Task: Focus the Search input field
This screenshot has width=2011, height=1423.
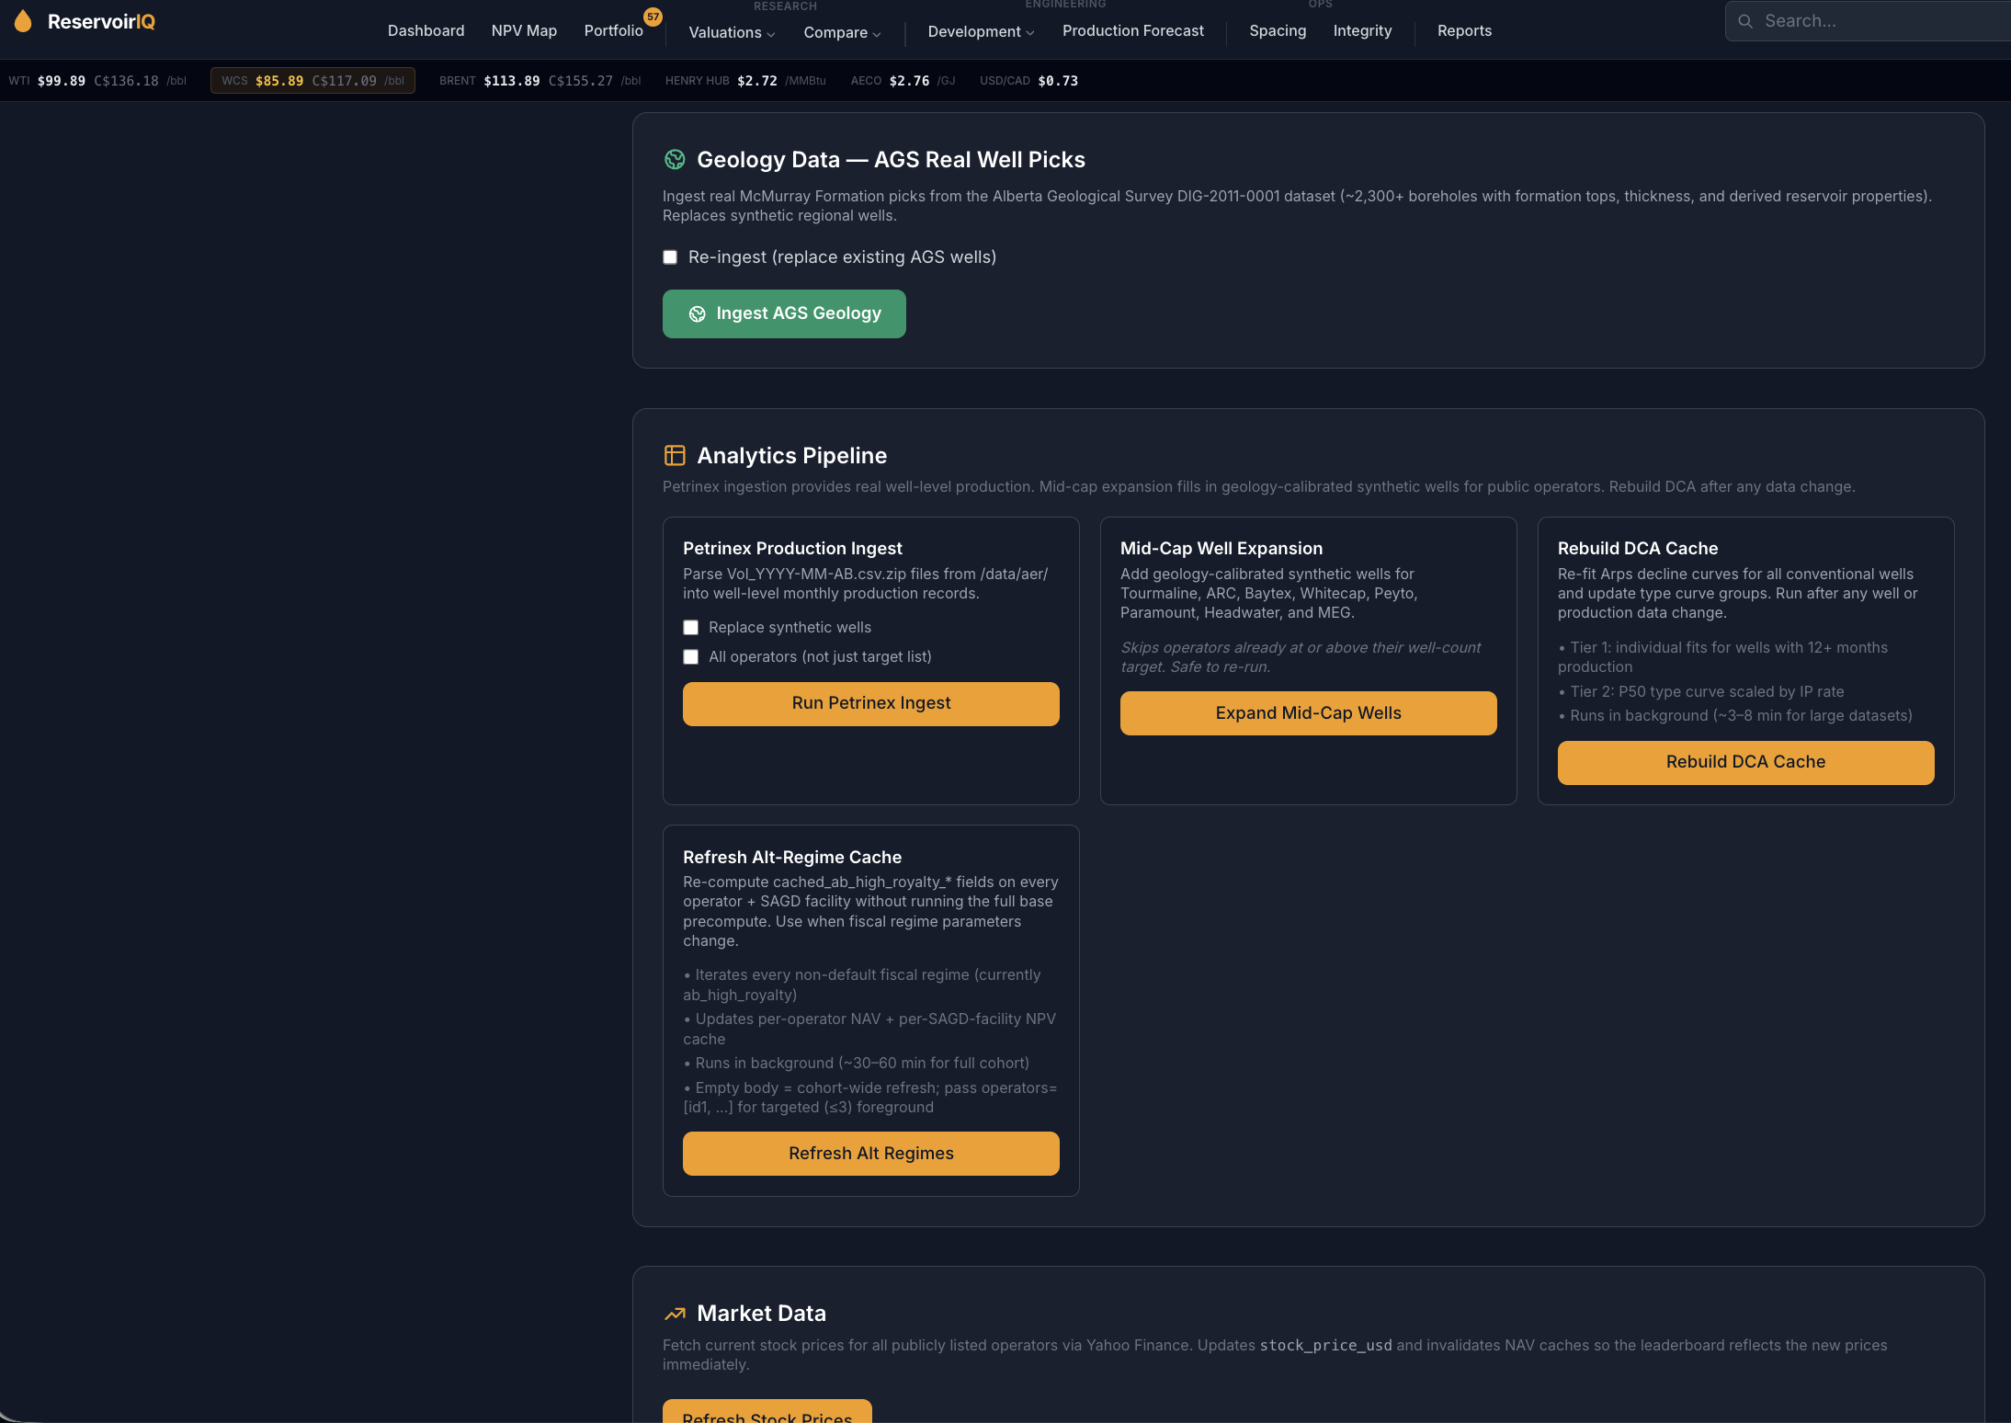Action: (1869, 21)
